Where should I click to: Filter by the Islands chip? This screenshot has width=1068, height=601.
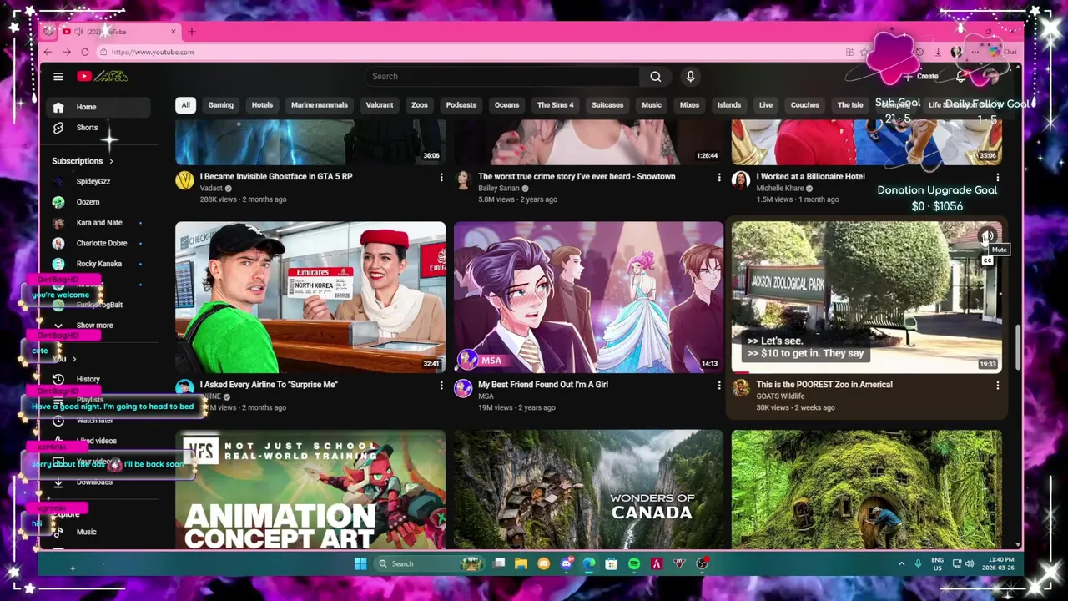[728, 105]
